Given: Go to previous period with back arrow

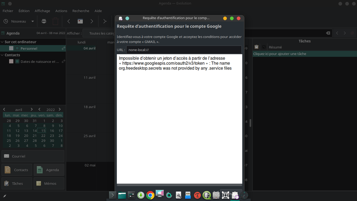Looking at the screenshot, I should coord(69,21).
